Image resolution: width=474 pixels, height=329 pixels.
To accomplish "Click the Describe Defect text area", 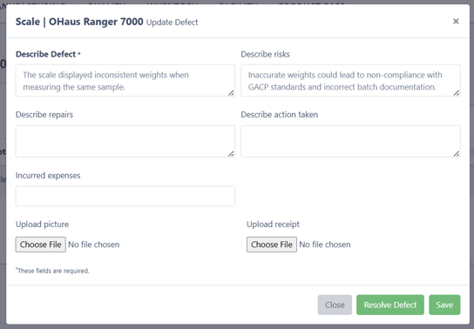I will click(125, 81).
